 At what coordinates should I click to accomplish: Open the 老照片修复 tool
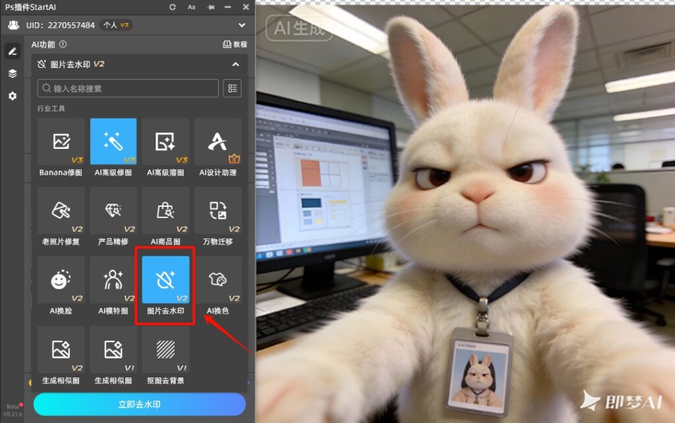61,211
